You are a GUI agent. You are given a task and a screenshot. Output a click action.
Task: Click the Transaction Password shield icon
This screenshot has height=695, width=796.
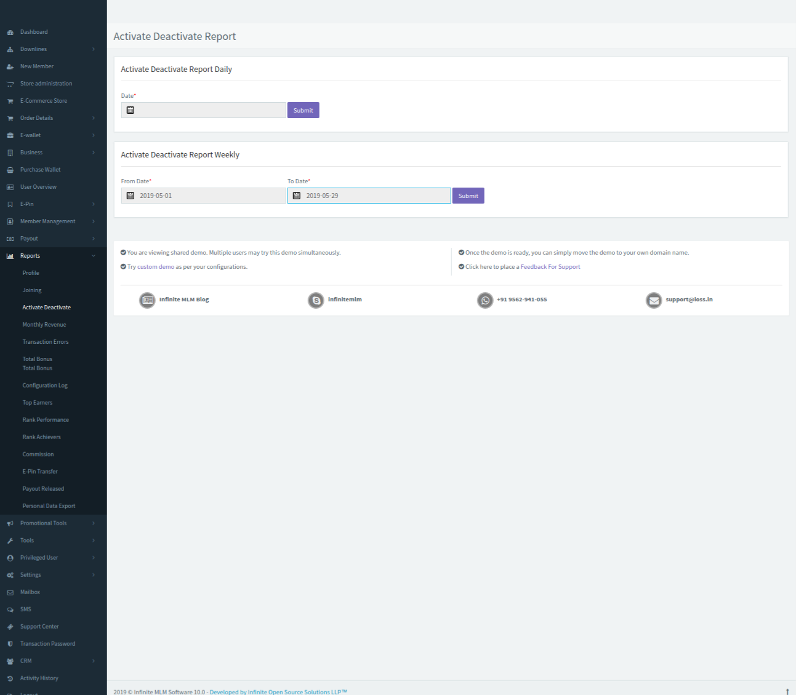[10, 644]
